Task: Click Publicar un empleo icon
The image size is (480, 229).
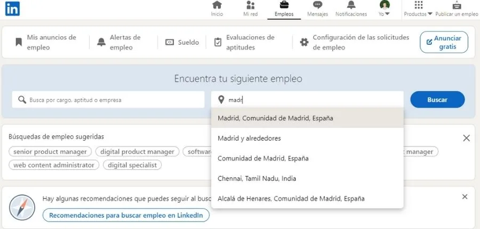Action: [x=457, y=6]
